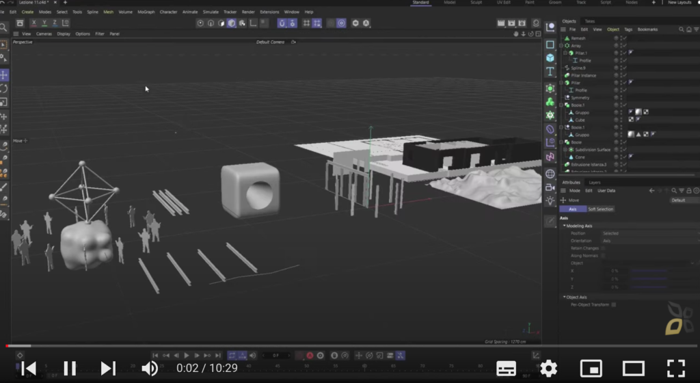Toggle the coordinate system icon
The image size is (700, 383).
65,23
